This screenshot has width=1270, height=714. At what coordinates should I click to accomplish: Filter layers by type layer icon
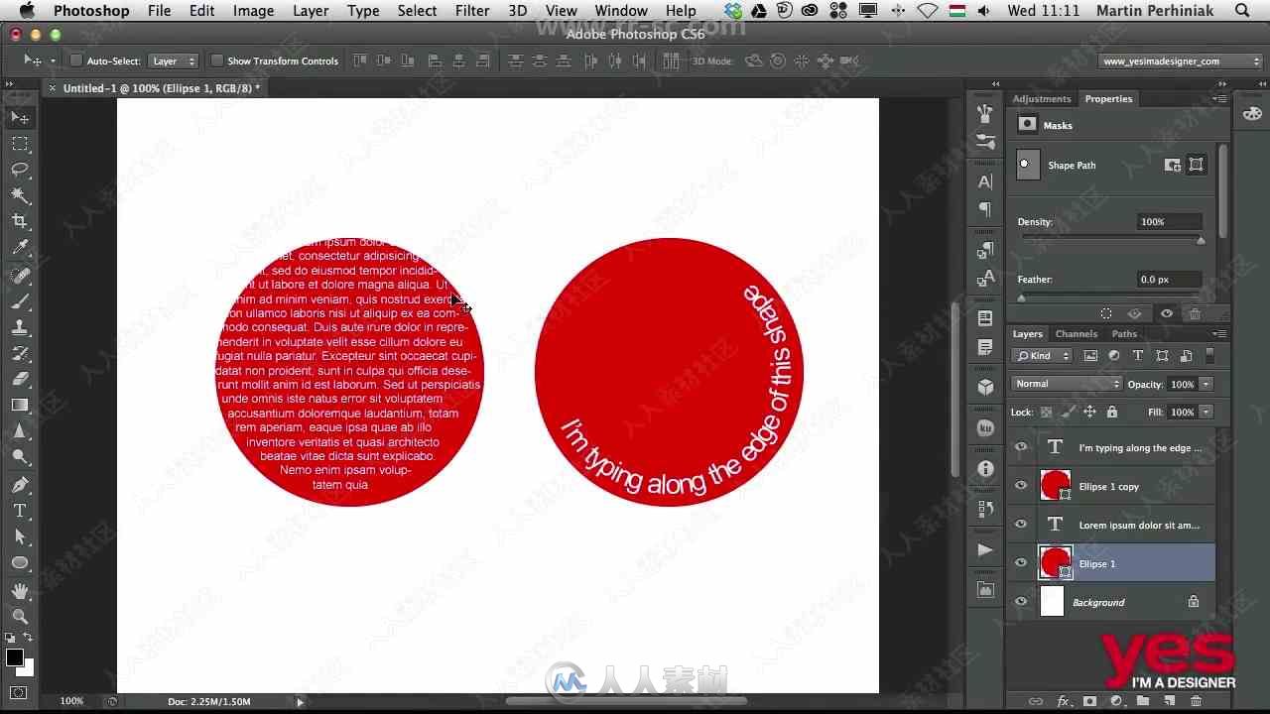[1138, 356]
